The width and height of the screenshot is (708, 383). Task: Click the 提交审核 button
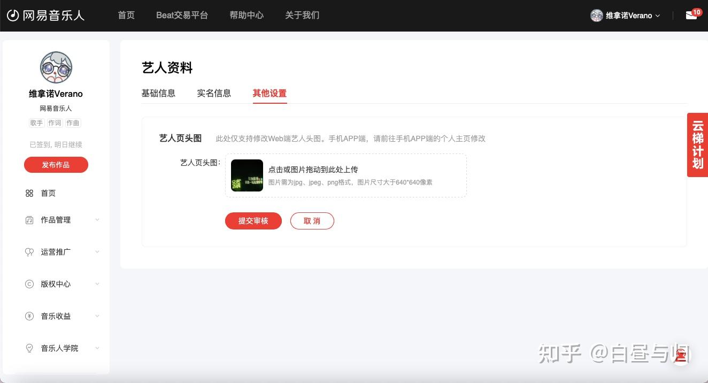253,221
